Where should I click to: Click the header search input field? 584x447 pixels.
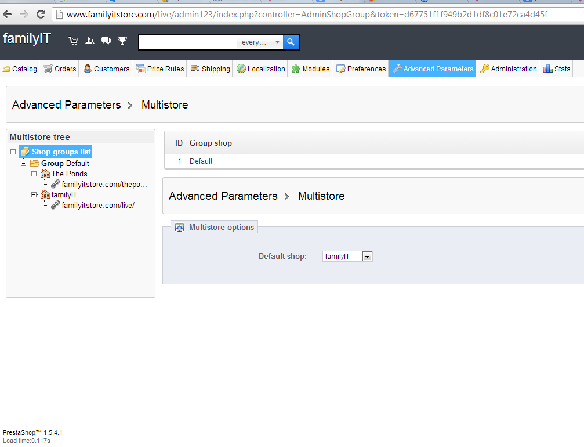pyautogui.click(x=188, y=42)
